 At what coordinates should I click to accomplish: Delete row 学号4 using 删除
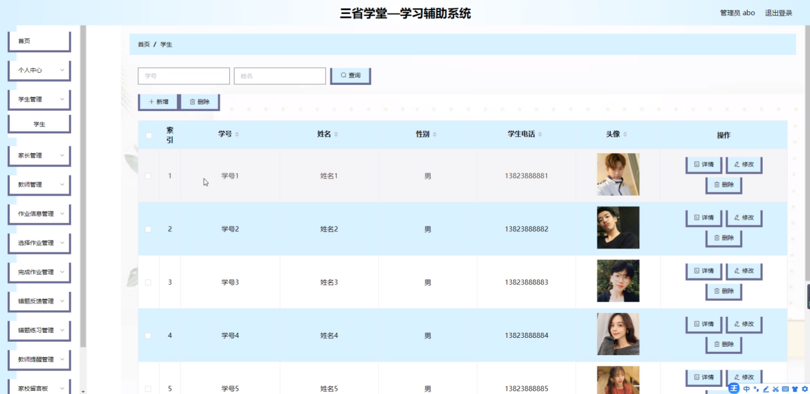point(724,345)
